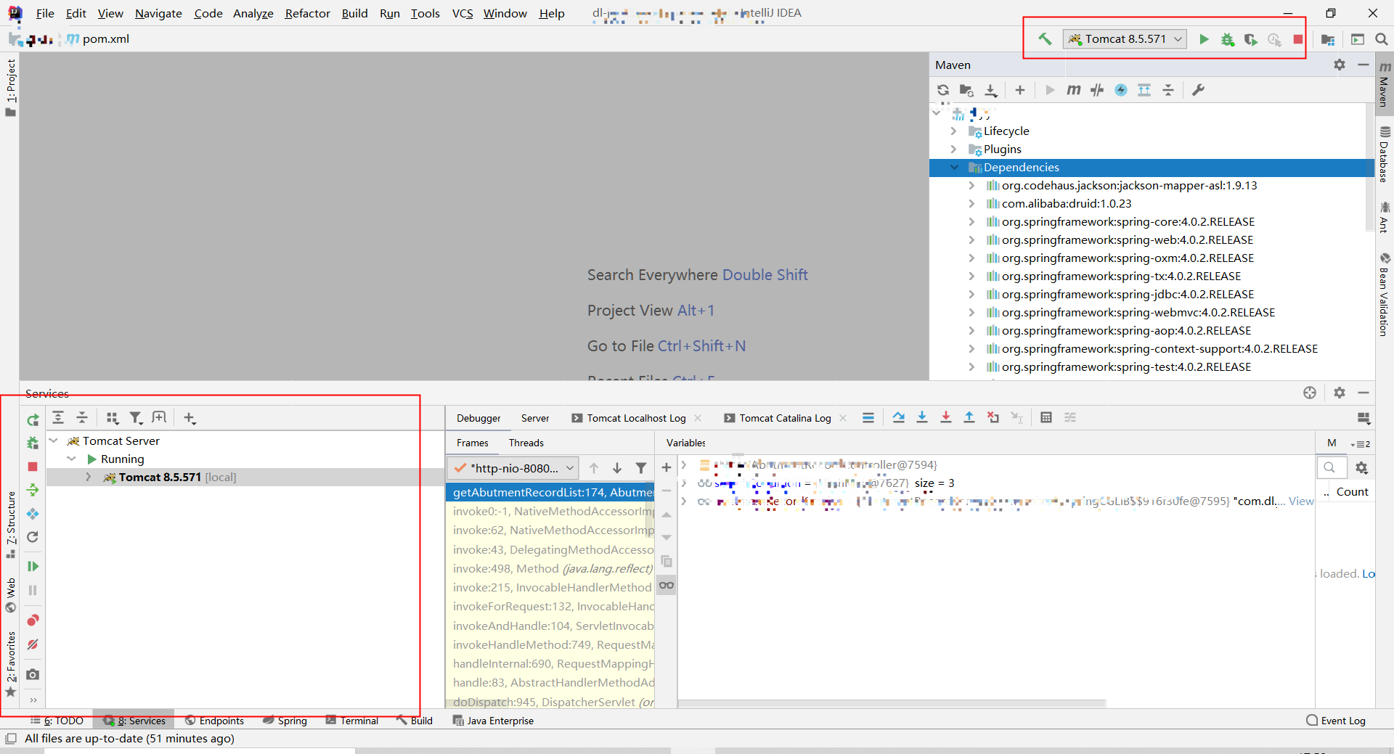This screenshot has height=754, width=1394.
Task: Step out in debugger toolbar
Action: 969,417
